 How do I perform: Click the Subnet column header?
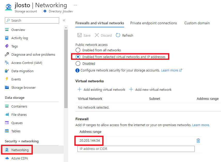pyautogui.click(x=154, y=99)
